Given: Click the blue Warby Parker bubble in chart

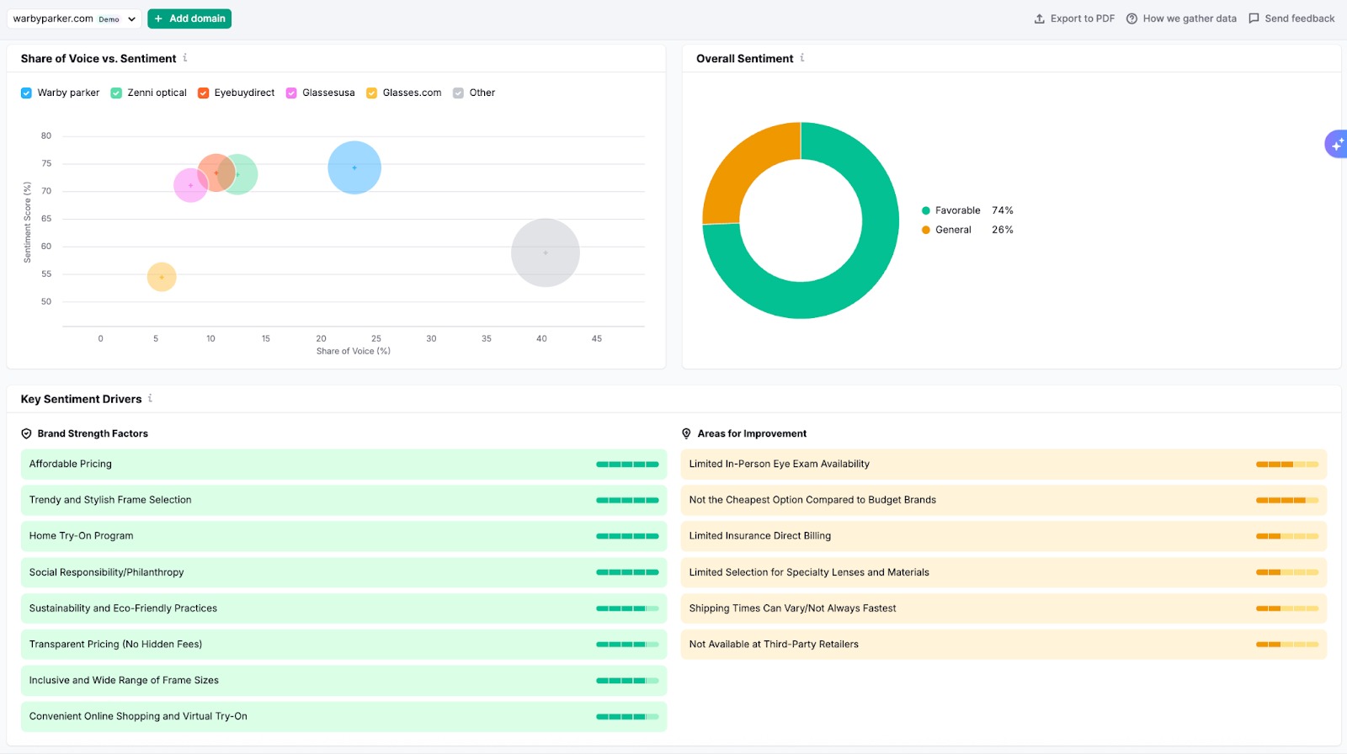Looking at the screenshot, I should click(x=354, y=167).
